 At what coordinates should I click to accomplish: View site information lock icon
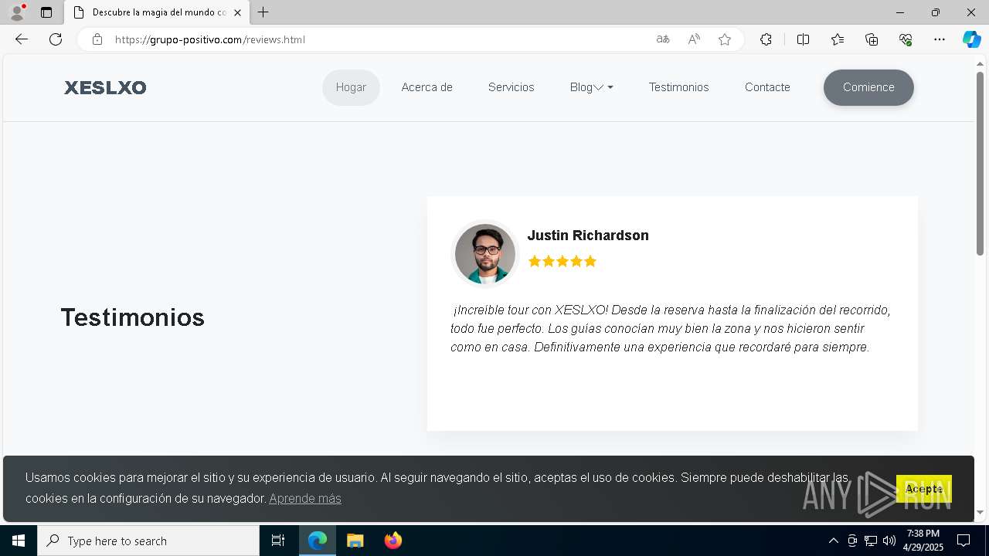click(97, 39)
